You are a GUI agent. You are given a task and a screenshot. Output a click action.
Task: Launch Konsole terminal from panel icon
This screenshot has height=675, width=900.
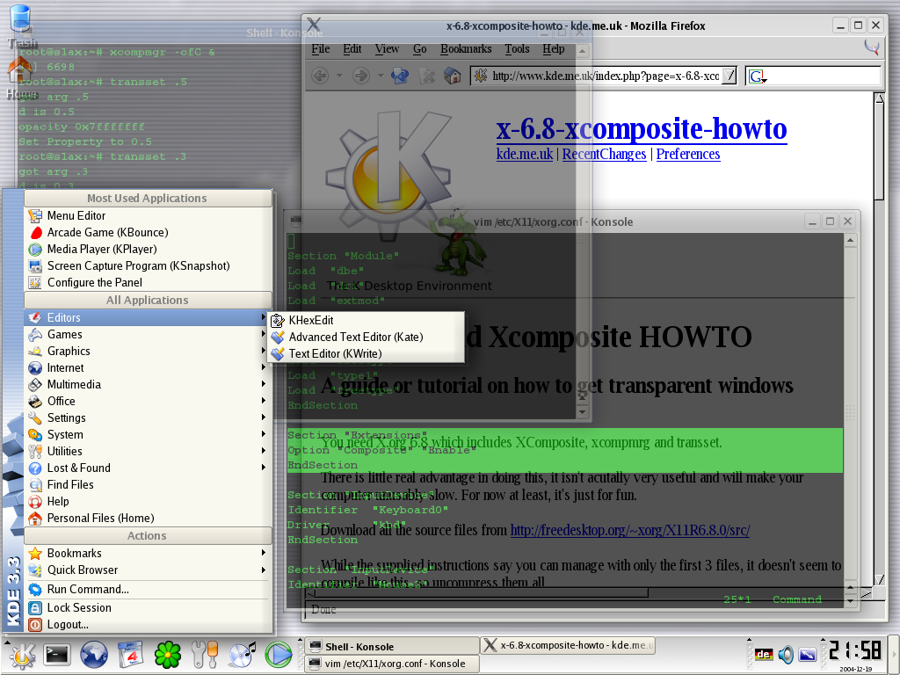coord(57,655)
